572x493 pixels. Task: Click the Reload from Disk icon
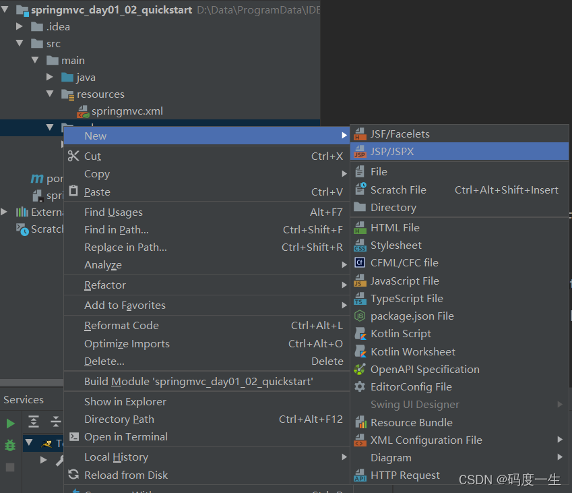pyautogui.click(x=73, y=474)
